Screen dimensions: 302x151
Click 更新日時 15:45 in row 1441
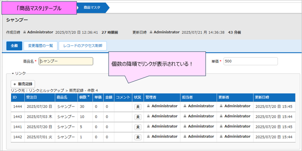[x=274, y=127]
